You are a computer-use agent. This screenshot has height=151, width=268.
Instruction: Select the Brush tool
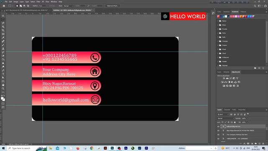[3, 45]
